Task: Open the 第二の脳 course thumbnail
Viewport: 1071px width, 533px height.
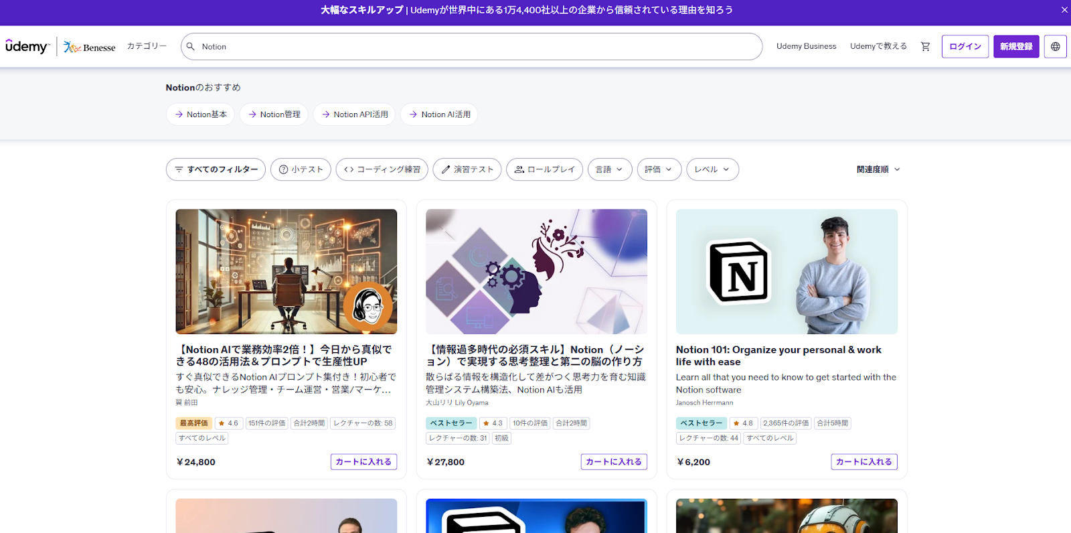Action: (x=536, y=272)
